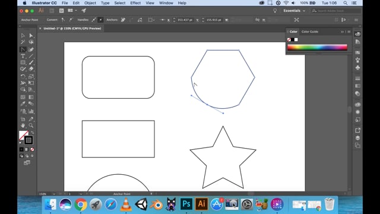Select the Eyedropper tool

[x=23, y=103]
